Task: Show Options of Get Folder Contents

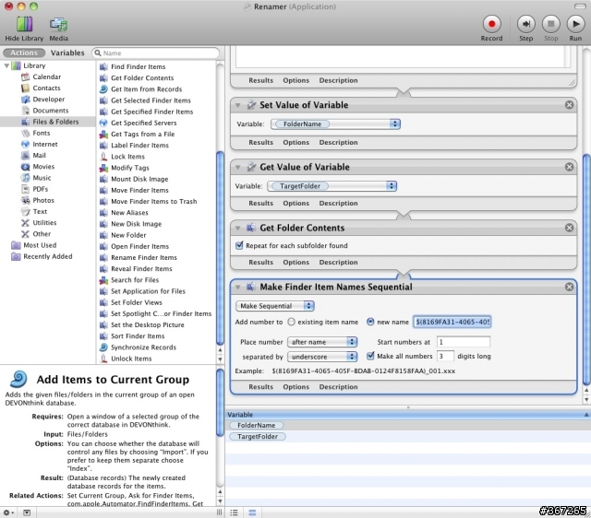Action: tap(295, 262)
